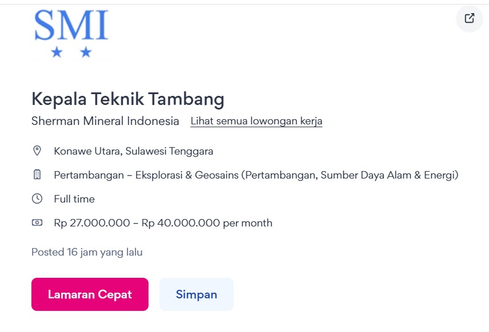Screen dimensions: 489x332
Task: Click the clock work-type icon
Action: tap(37, 199)
